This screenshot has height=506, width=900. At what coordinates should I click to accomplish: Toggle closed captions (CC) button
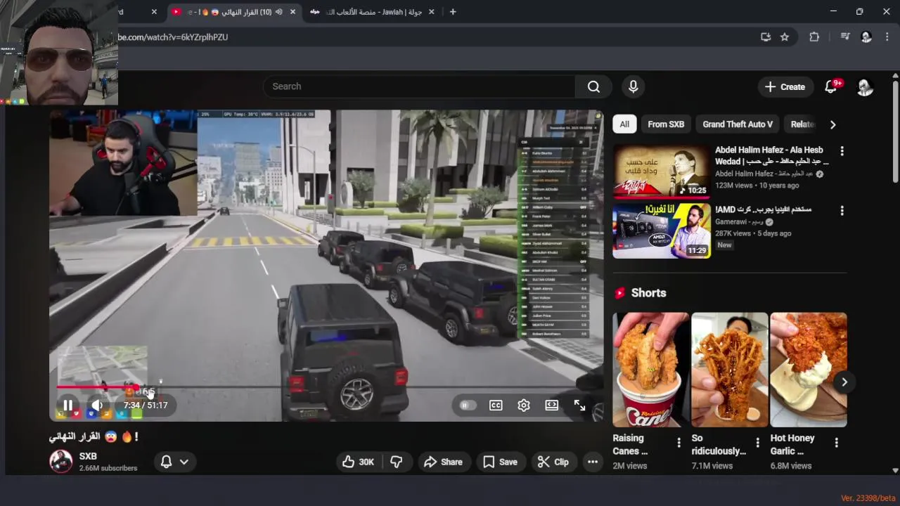tap(496, 406)
